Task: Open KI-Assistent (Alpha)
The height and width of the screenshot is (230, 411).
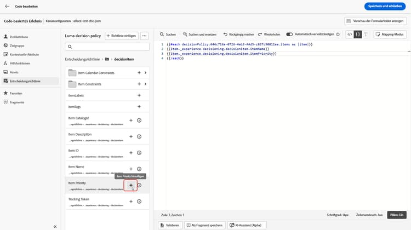Action: point(247,225)
